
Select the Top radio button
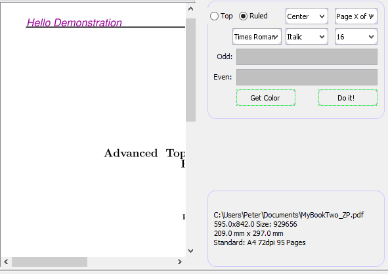pyautogui.click(x=214, y=16)
